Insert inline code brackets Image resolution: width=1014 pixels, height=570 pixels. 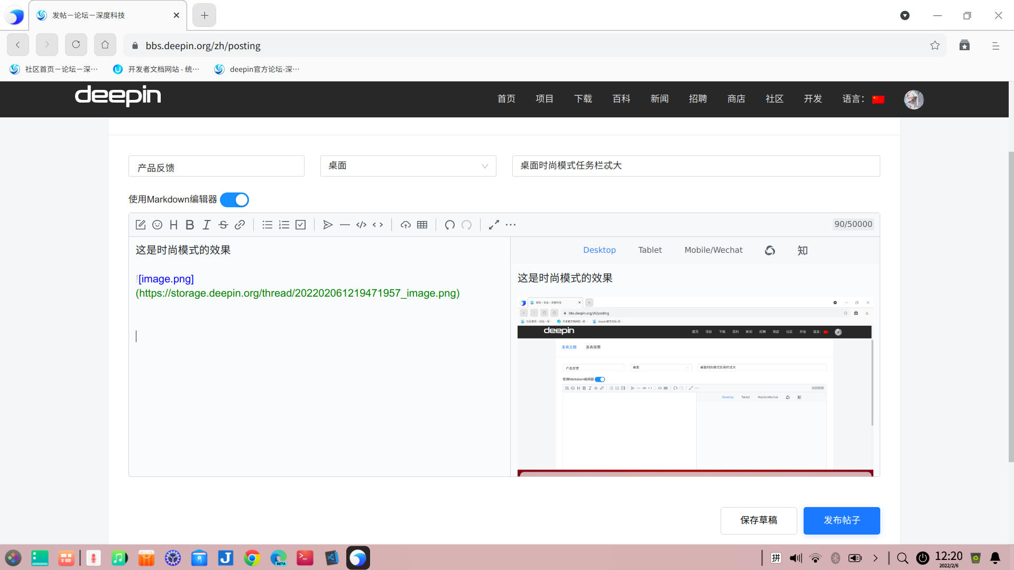377,225
